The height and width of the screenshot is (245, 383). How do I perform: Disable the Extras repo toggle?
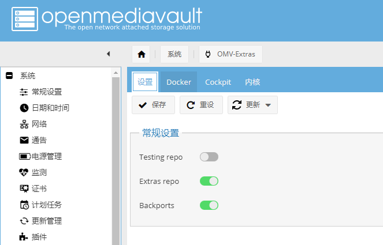tap(209, 181)
